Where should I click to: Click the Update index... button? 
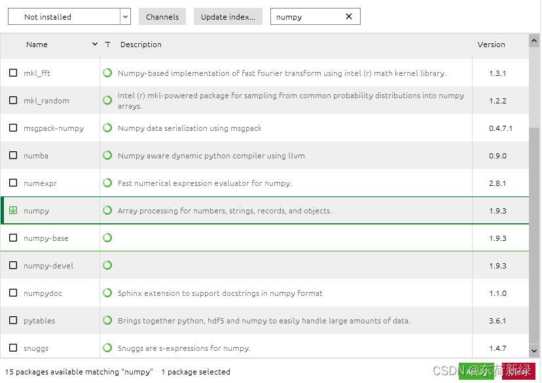(228, 16)
